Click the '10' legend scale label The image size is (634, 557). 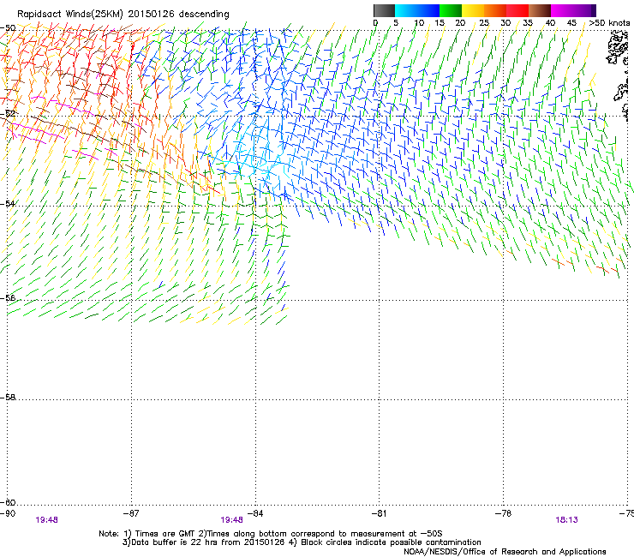pyautogui.click(x=419, y=23)
